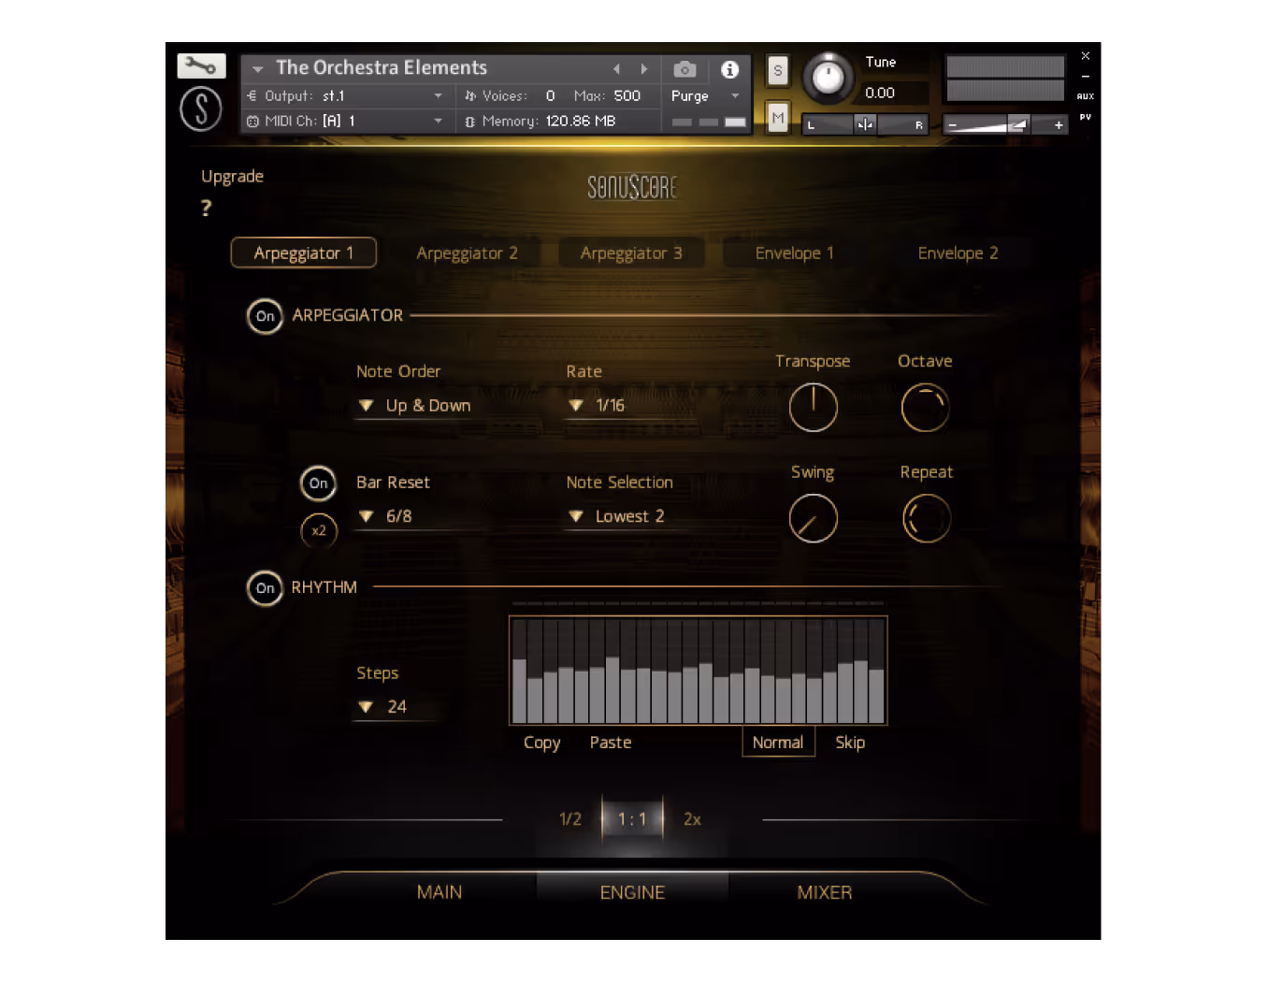Image resolution: width=1268 pixels, height=982 pixels.
Task: Select Skip rhythm mode
Action: coord(850,743)
